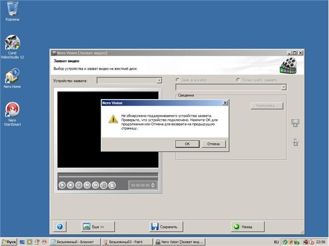Click the orange shield tray icon

290,242
